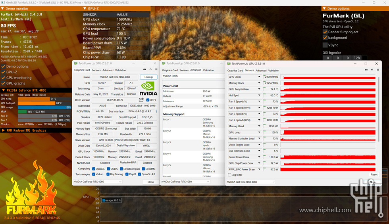Image resolution: width=389 pixels, height=224 pixels.
Task: Collapse the Demo monitor panel
Action: 2,8
